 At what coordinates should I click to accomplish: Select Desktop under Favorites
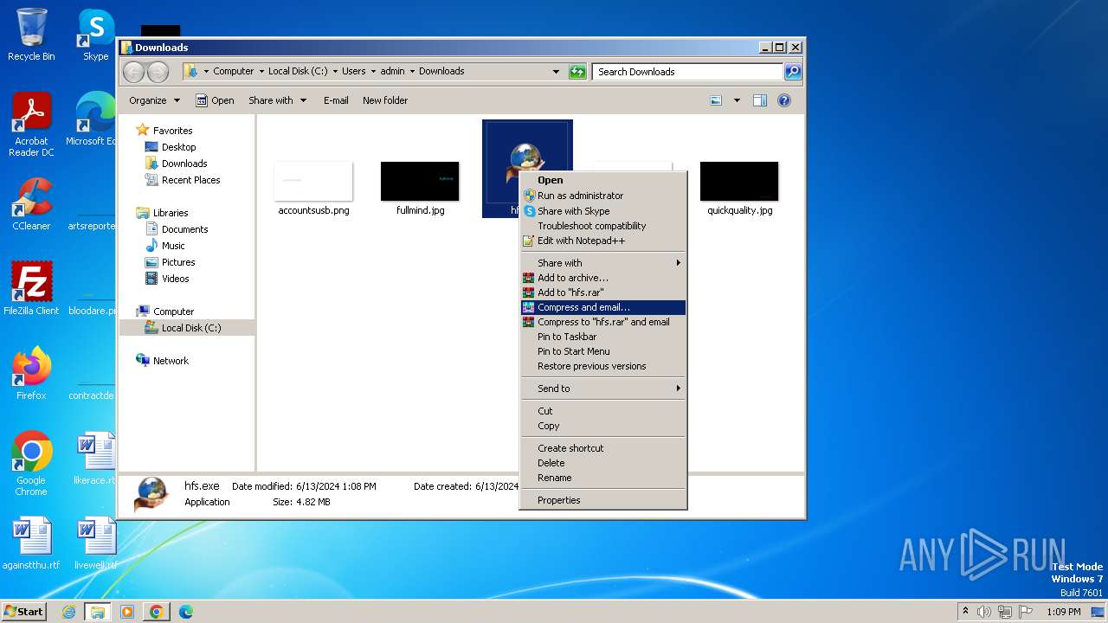(x=178, y=147)
